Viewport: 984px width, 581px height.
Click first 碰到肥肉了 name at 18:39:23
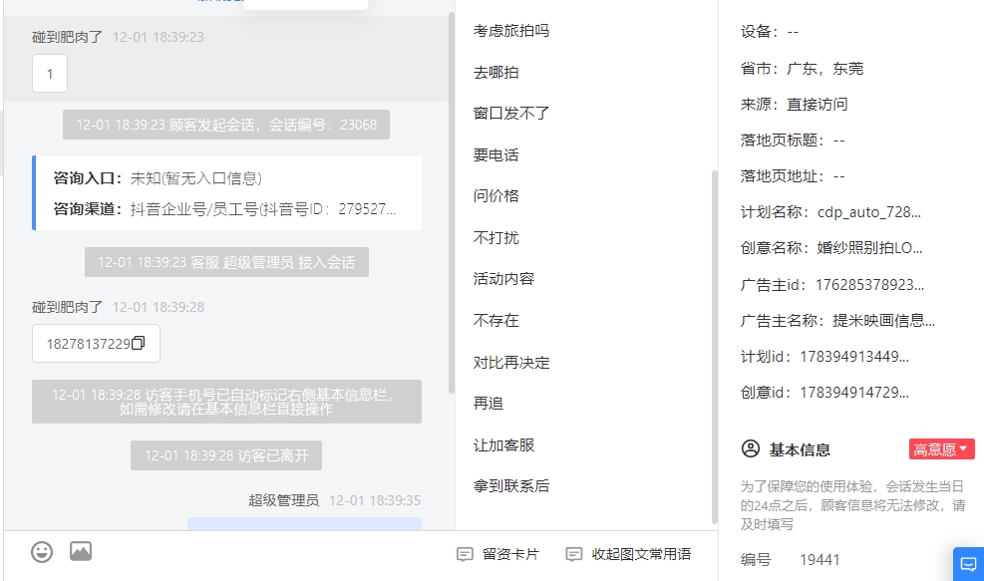[67, 37]
